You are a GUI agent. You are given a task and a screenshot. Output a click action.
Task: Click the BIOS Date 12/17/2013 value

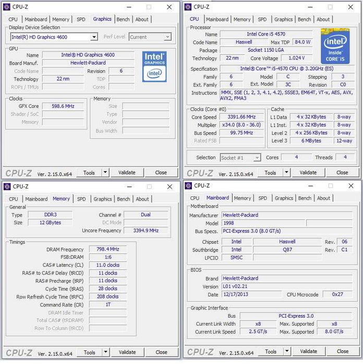[251, 294]
